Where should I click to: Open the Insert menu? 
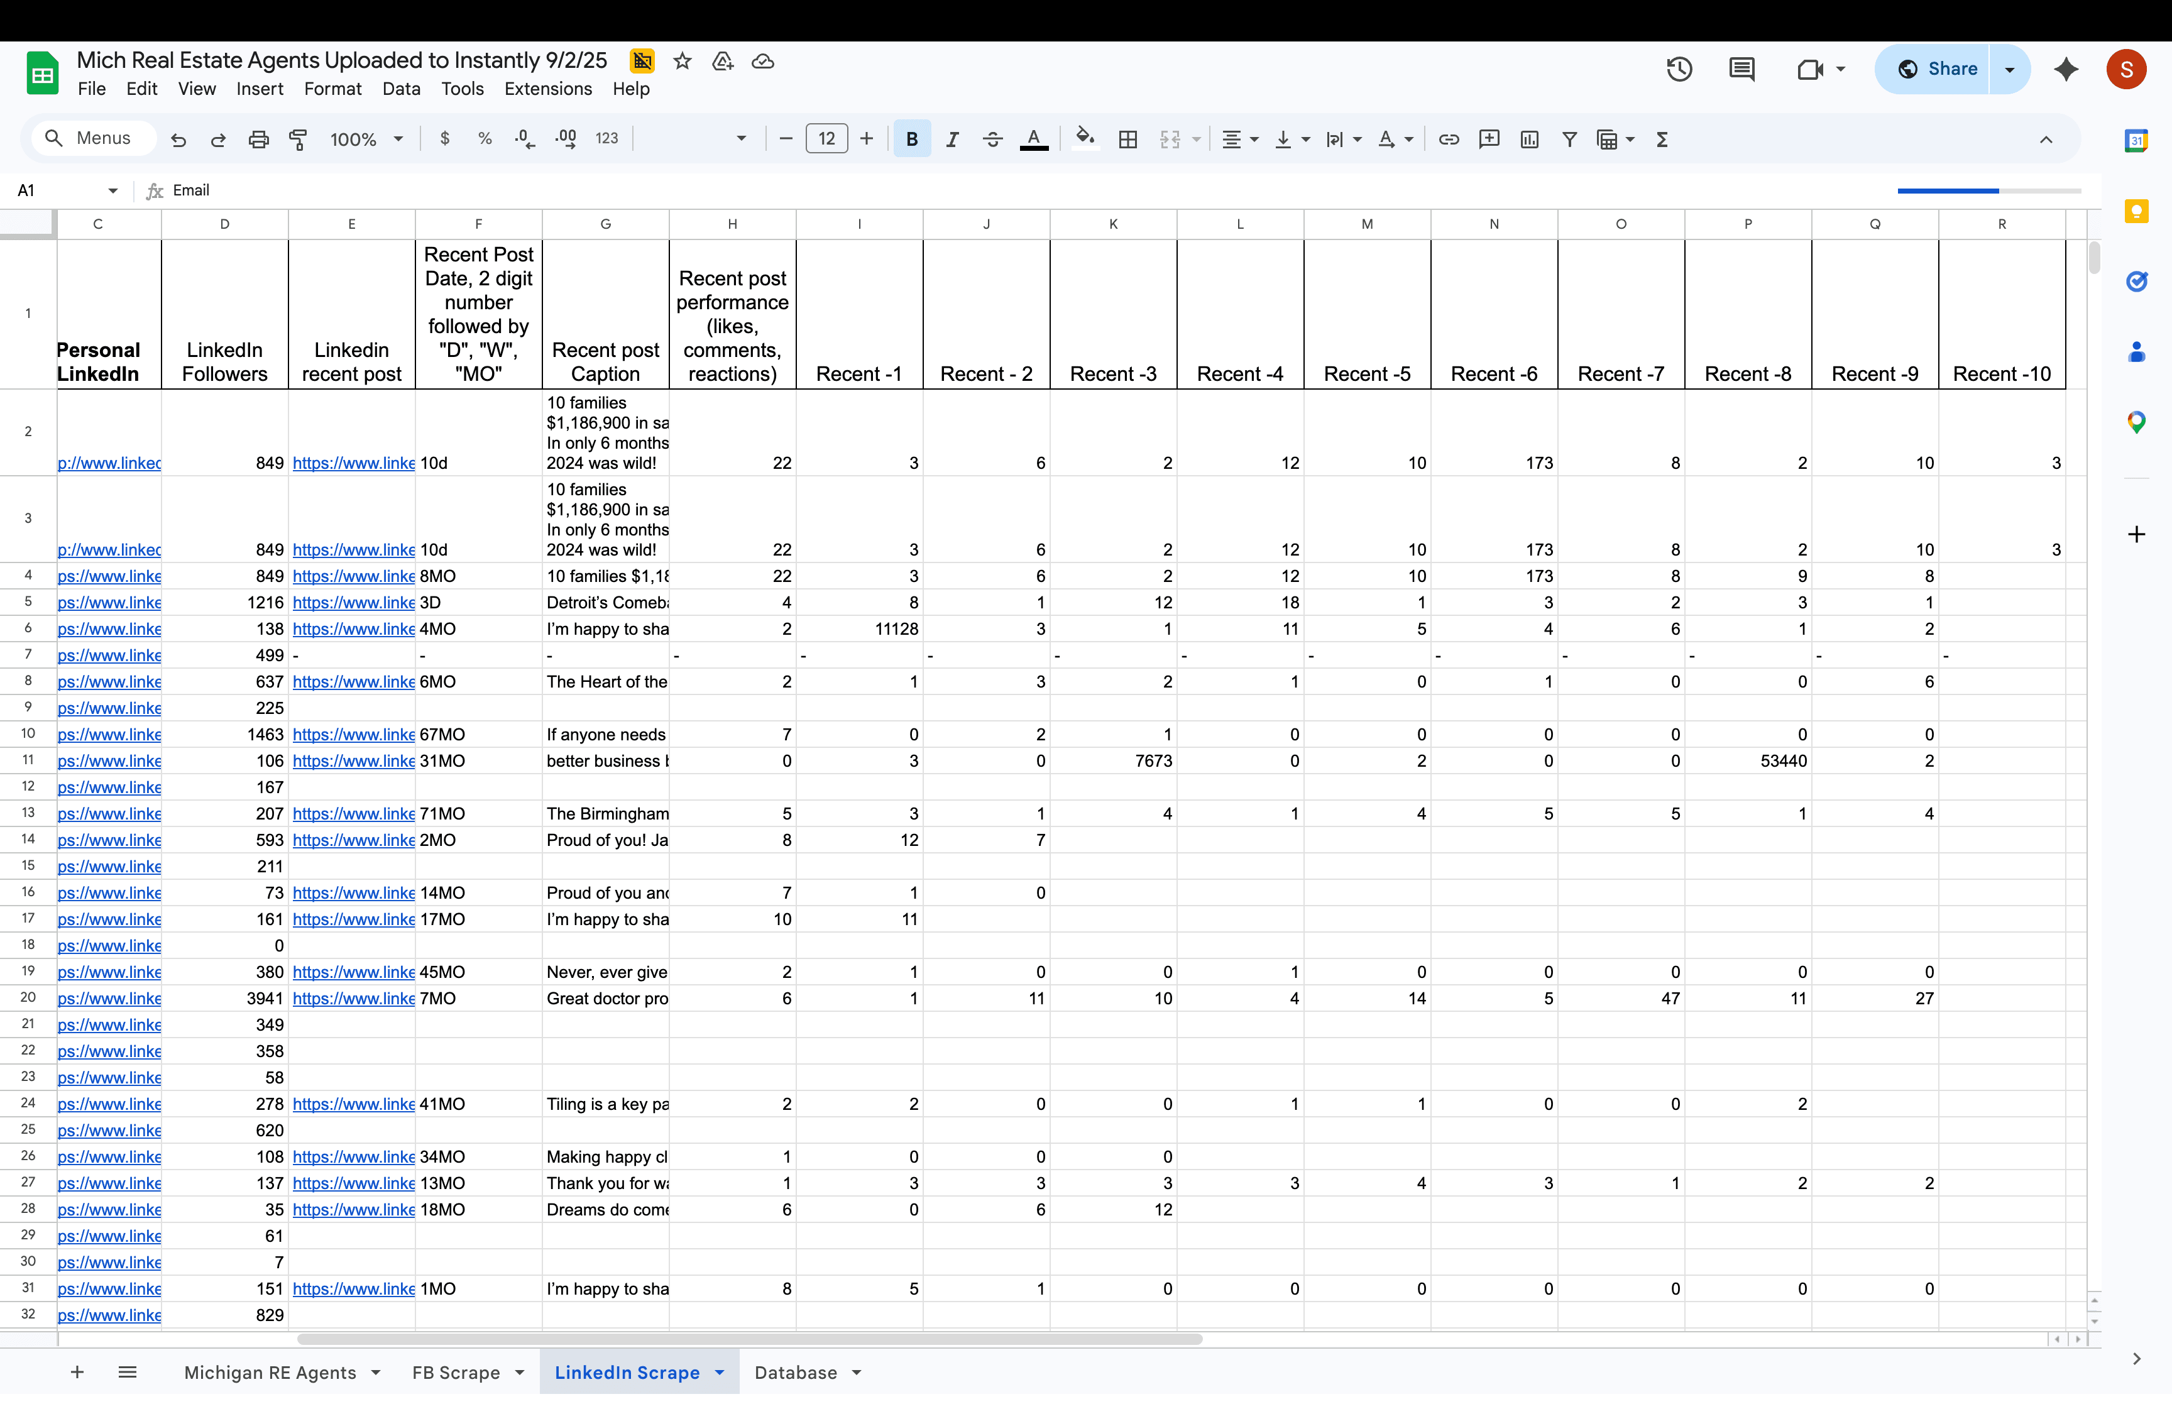260,89
